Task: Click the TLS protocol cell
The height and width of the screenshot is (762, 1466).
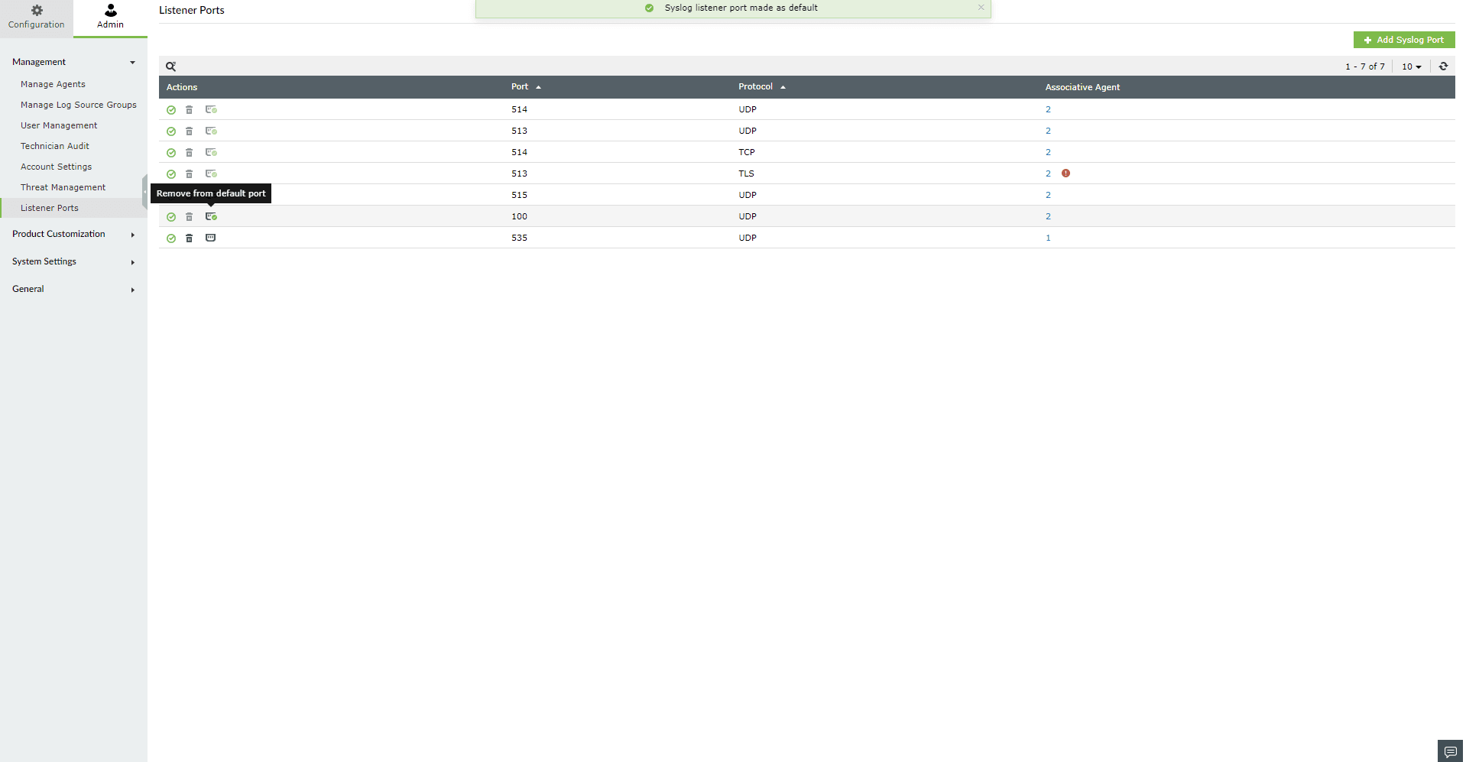Action: [x=746, y=173]
